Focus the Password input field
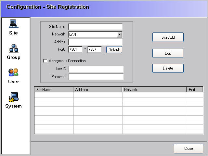This screenshot has height=156, width=208. (x=96, y=77)
